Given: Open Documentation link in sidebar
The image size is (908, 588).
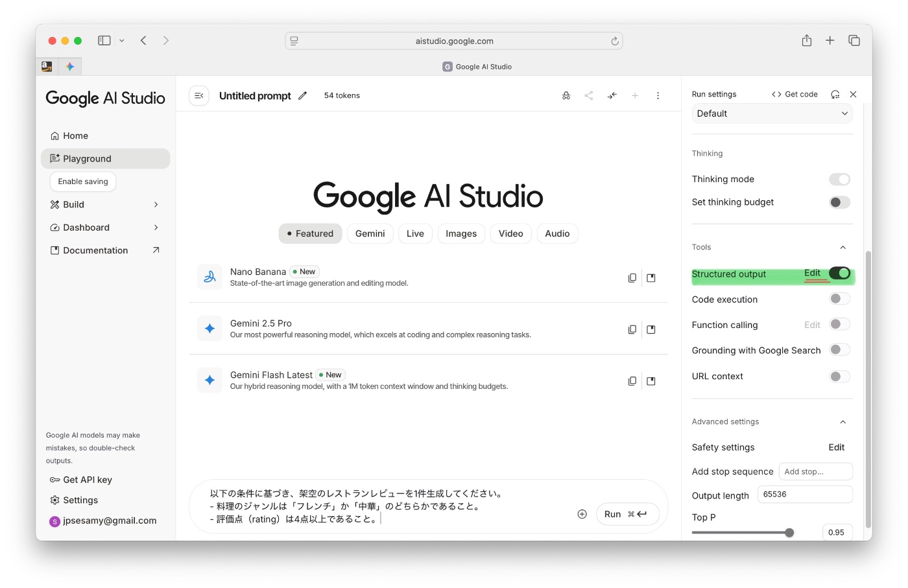Looking at the screenshot, I should pos(106,250).
